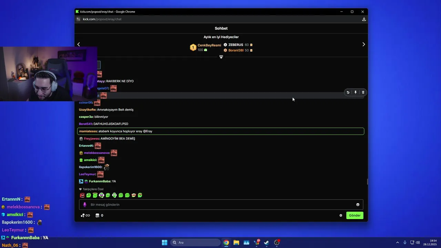The height and width of the screenshot is (248, 441).
Task: Click message text 'RAKIBERK NE DİYO'
Action: coord(120,81)
